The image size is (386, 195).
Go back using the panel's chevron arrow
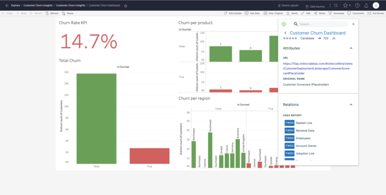tap(285, 33)
